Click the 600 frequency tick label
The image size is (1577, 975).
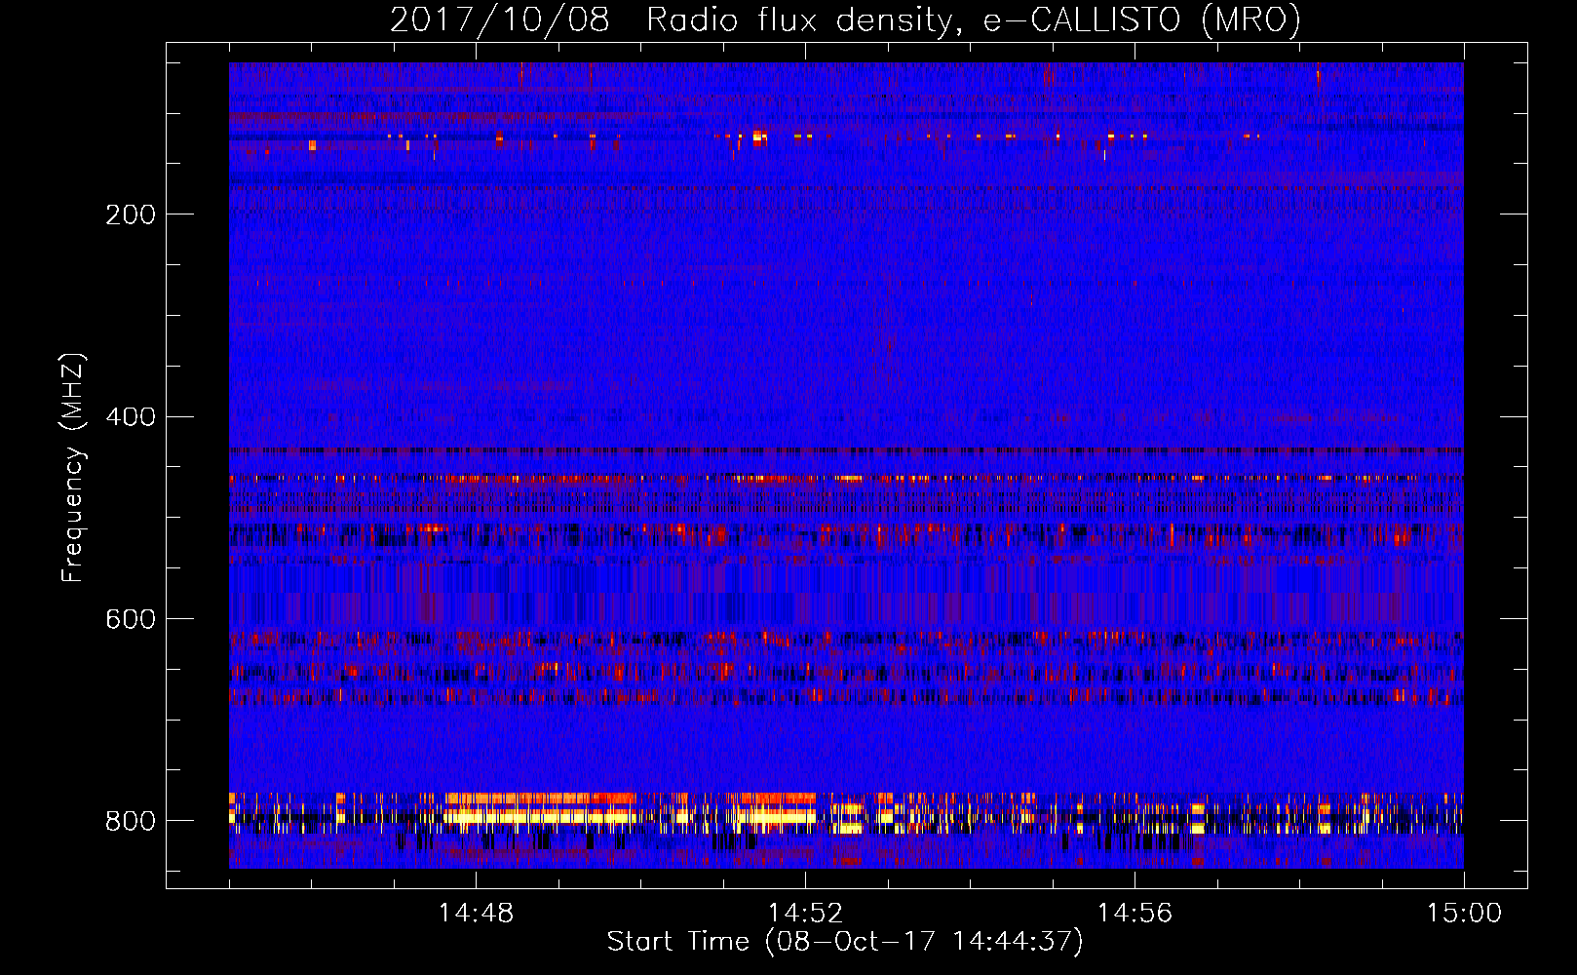(131, 619)
